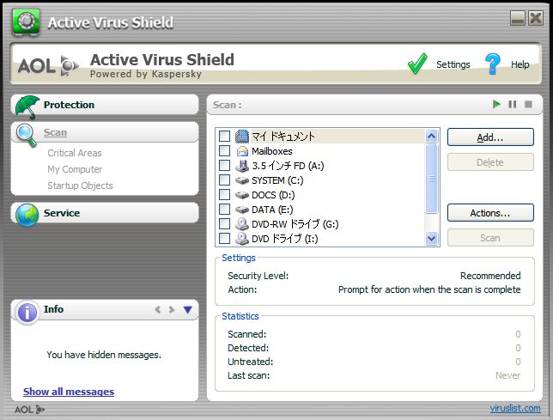Click the scan list scrollbar thumb

[431, 179]
